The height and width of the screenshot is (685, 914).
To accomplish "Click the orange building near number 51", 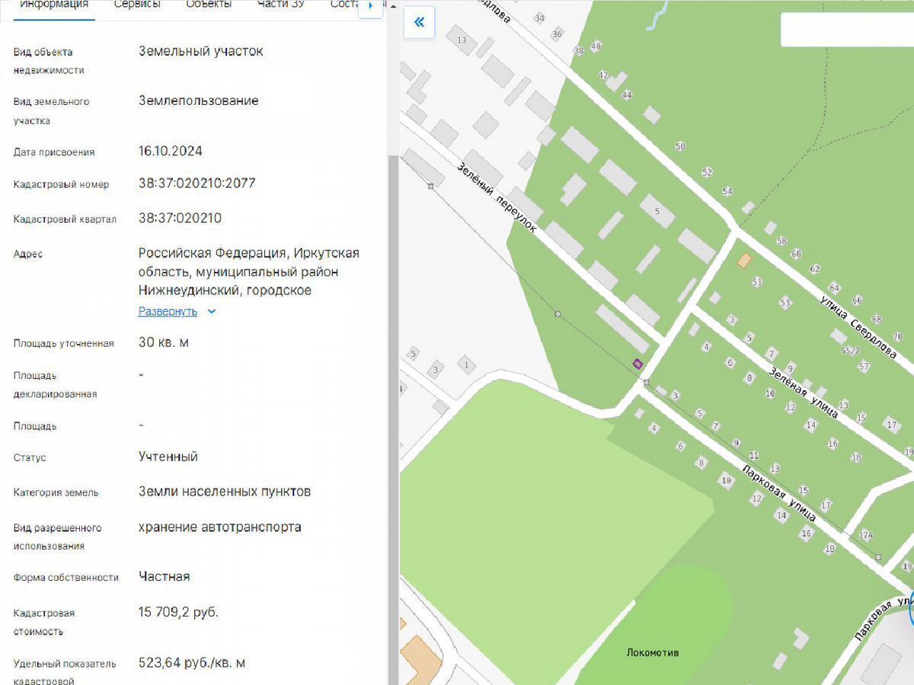I will coord(744,260).
